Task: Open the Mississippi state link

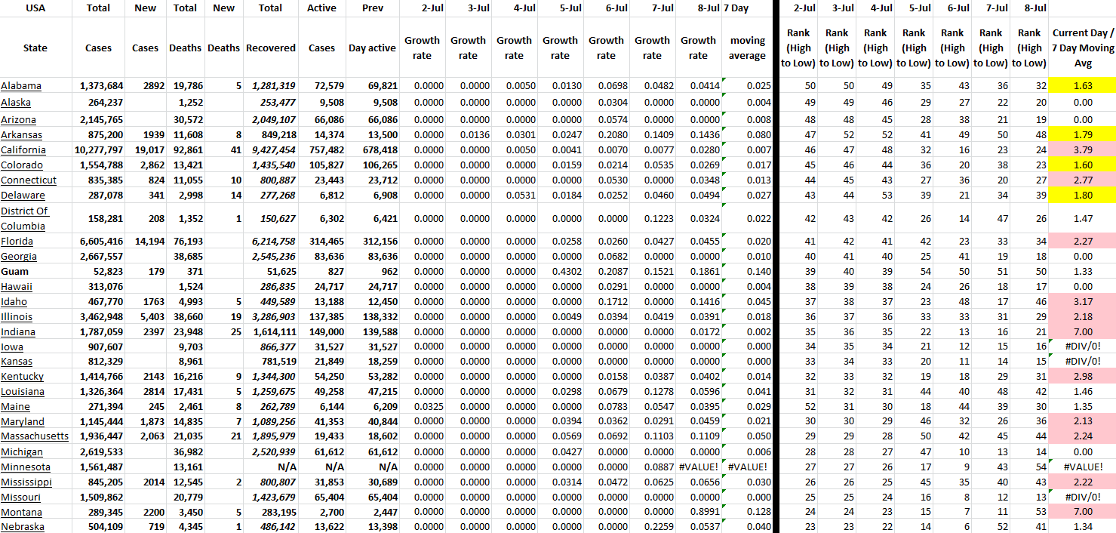Action: (26, 482)
